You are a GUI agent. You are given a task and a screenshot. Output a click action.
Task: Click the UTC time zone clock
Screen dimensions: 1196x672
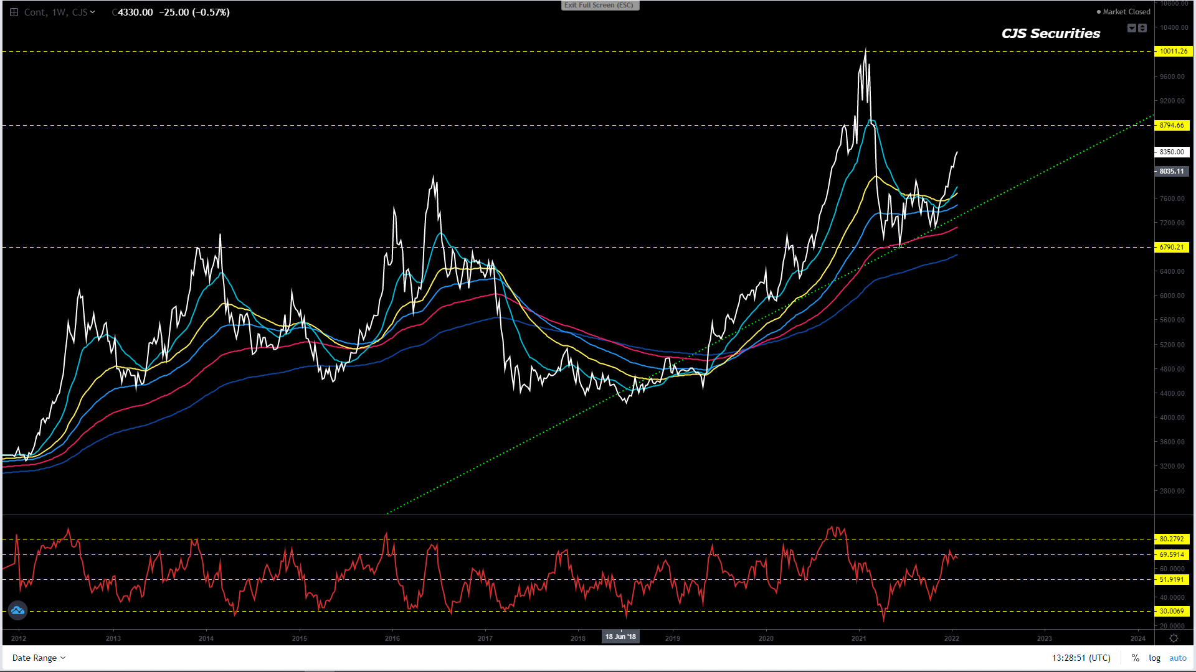tap(1081, 658)
